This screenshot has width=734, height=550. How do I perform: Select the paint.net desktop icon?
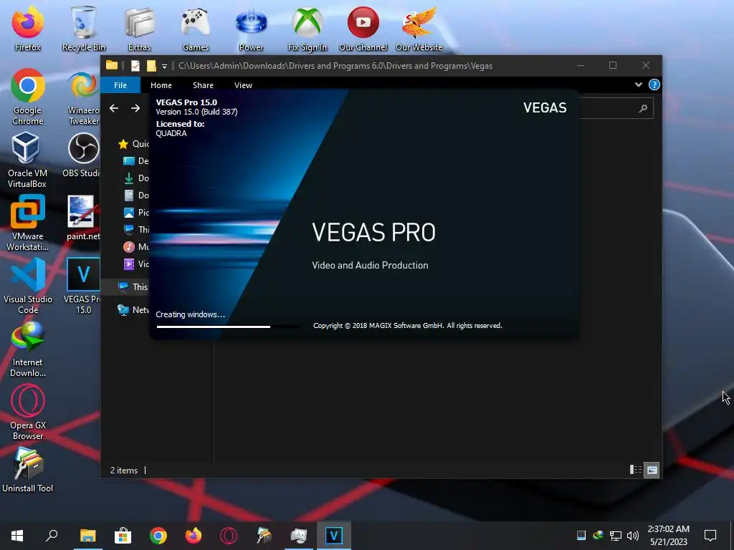click(x=84, y=218)
